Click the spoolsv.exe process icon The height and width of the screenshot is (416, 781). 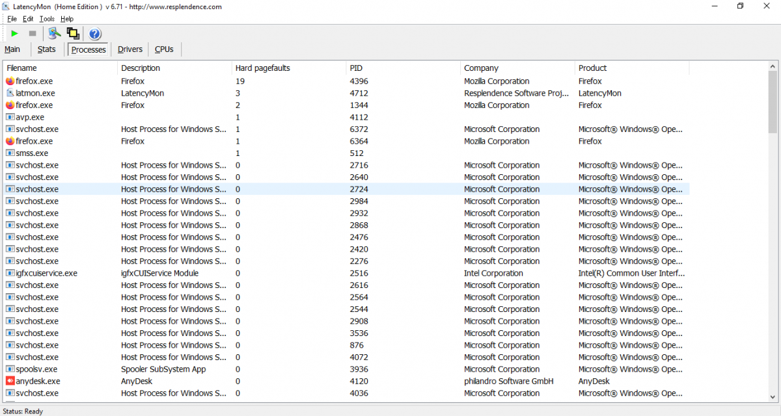pos(10,369)
